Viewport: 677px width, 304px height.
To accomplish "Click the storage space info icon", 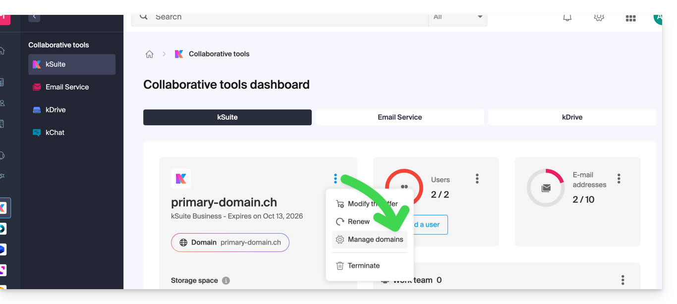I will (x=226, y=281).
